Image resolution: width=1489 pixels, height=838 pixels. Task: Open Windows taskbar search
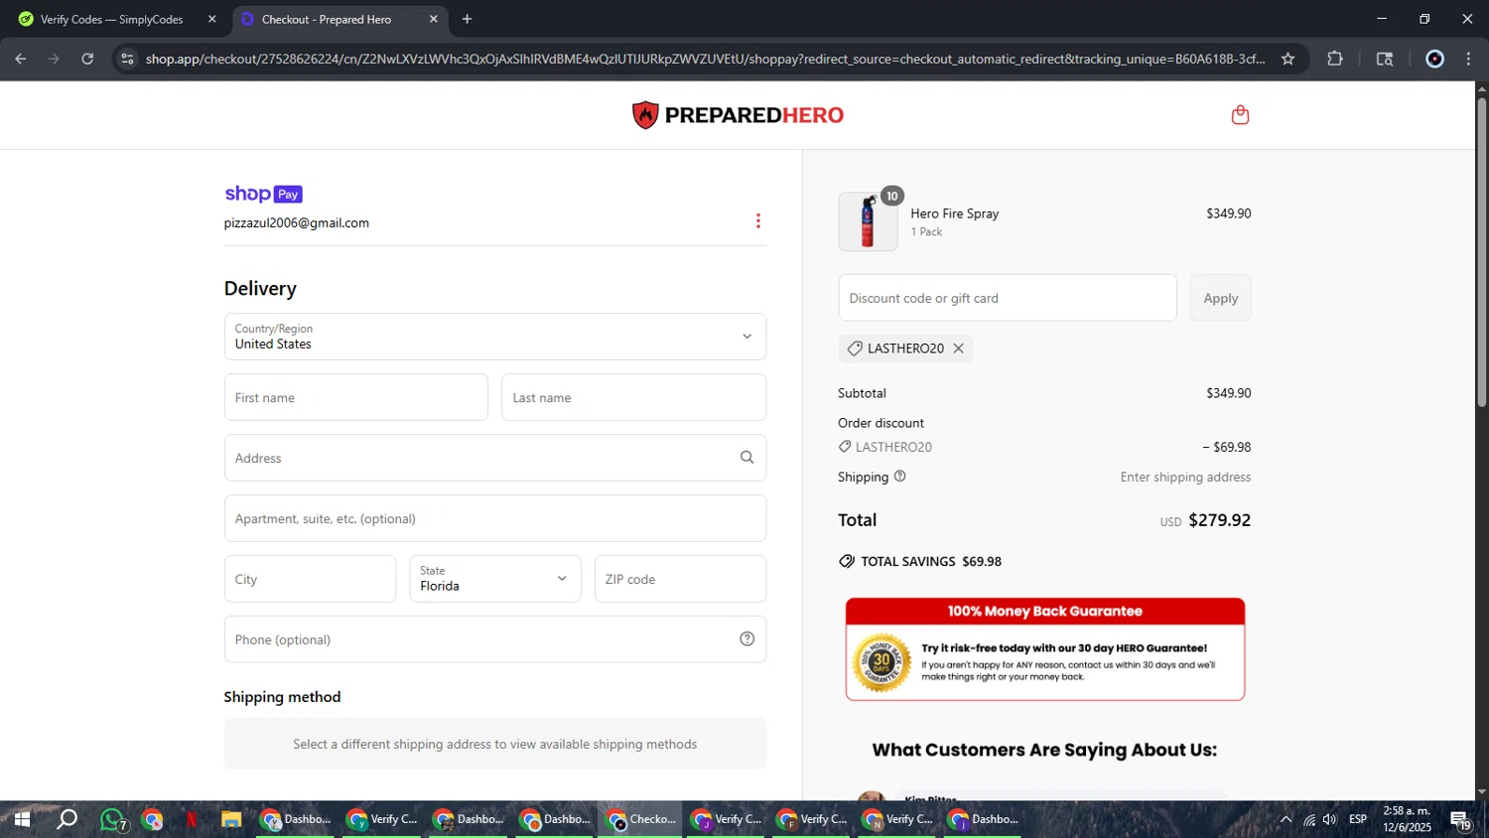pyautogui.click(x=67, y=819)
